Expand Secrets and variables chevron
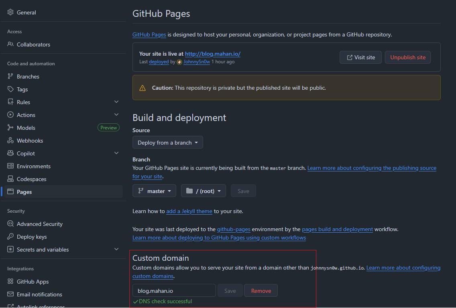Image resolution: width=456 pixels, height=308 pixels. pos(116,250)
